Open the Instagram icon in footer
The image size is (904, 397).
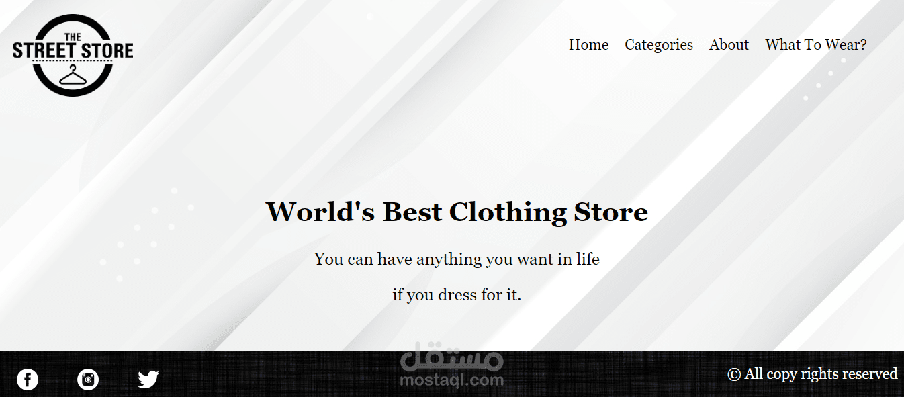coord(88,380)
